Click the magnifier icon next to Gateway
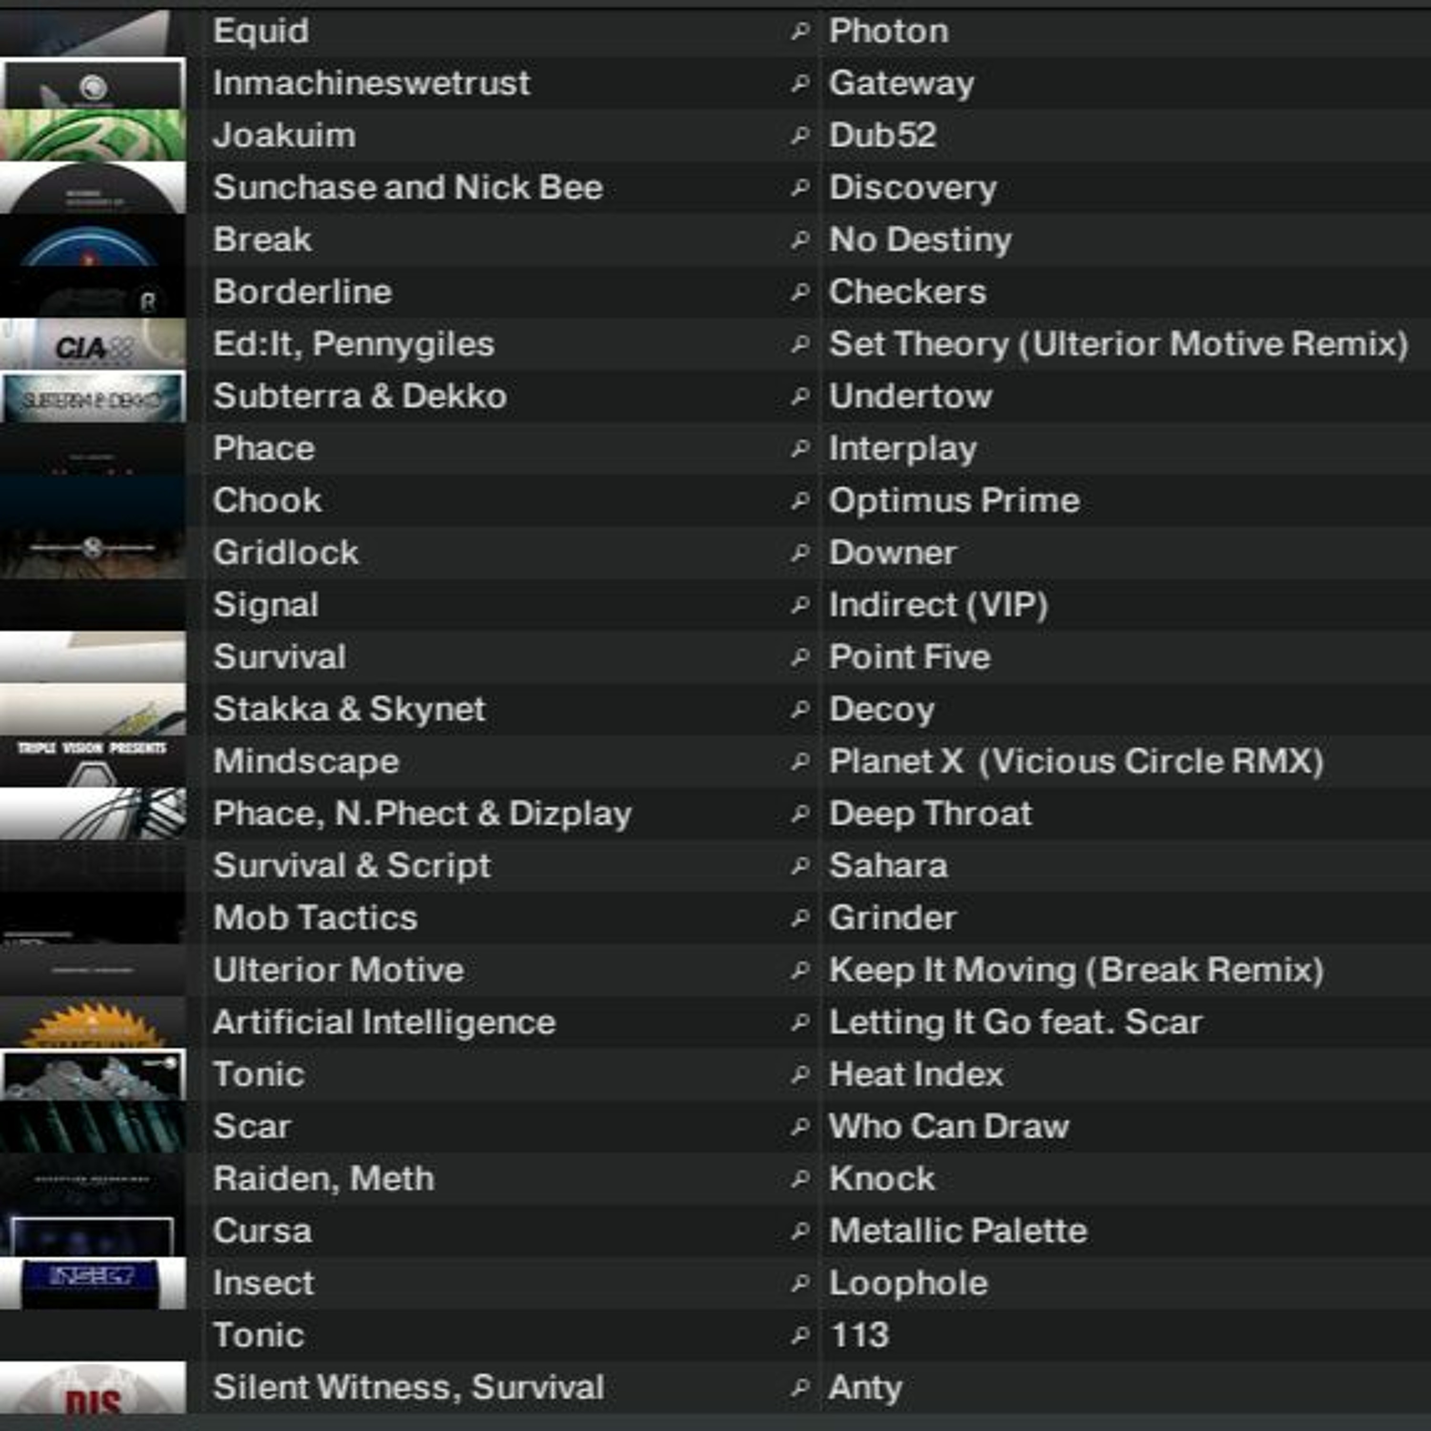1431x1431 pixels. click(x=800, y=83)
